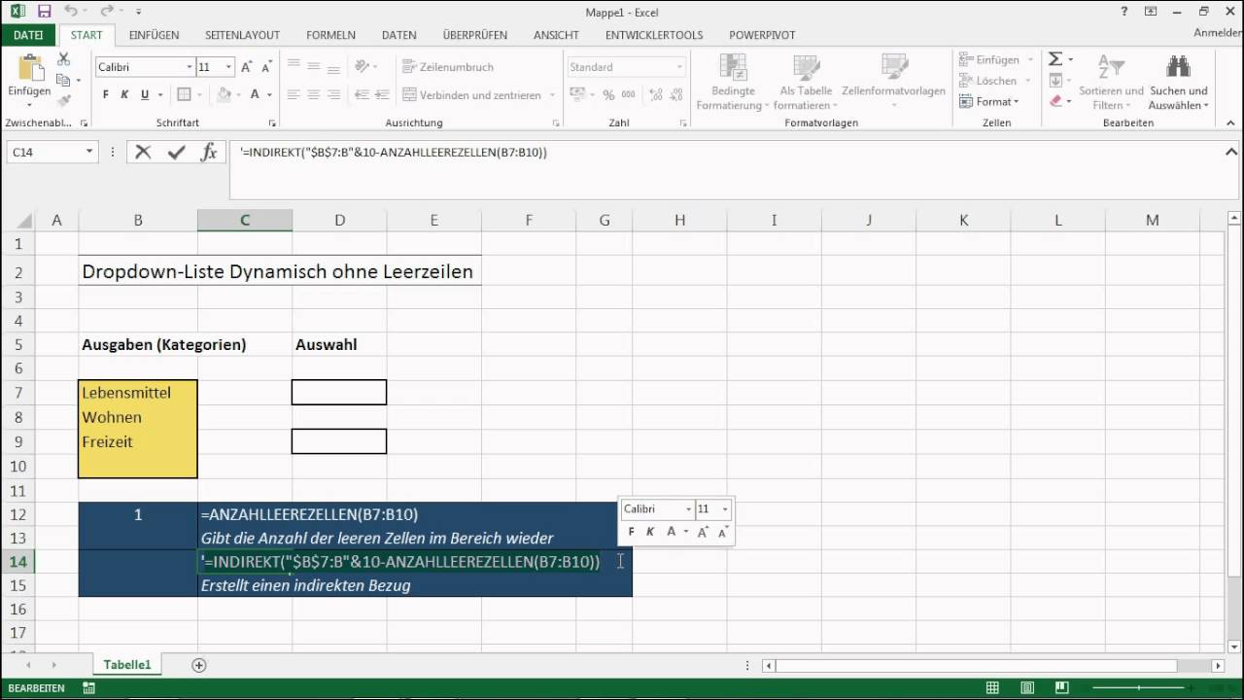Toggle bold F in the ribbon

pos(105,94)
